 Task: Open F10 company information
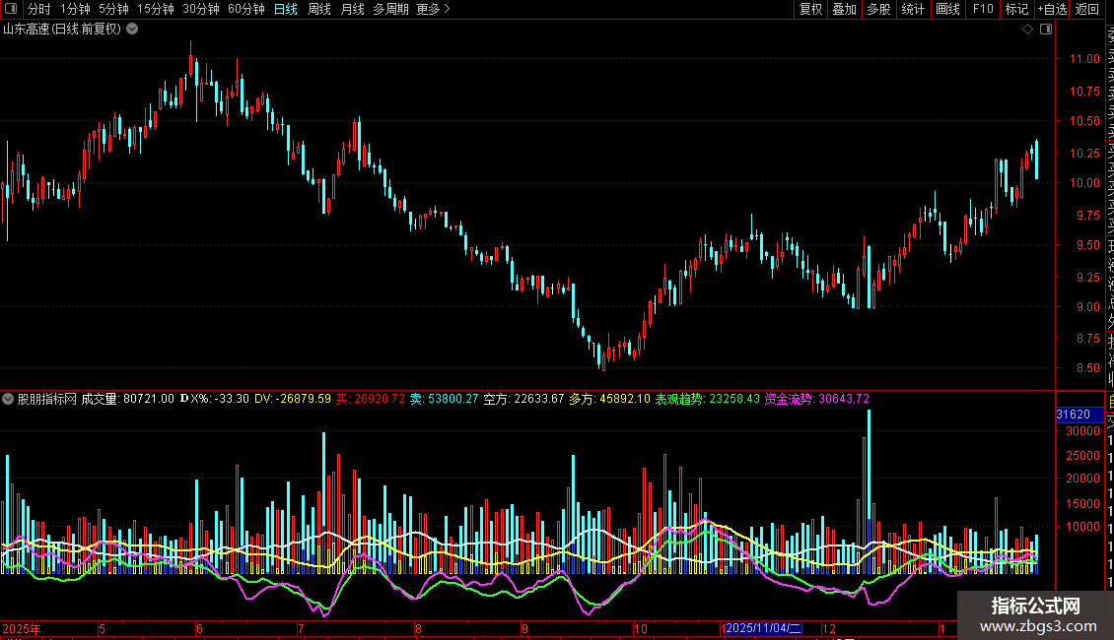click(983, 9)
